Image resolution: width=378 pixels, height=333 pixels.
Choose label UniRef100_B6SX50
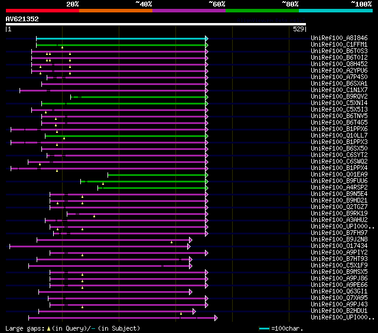[x=339, y=149]
